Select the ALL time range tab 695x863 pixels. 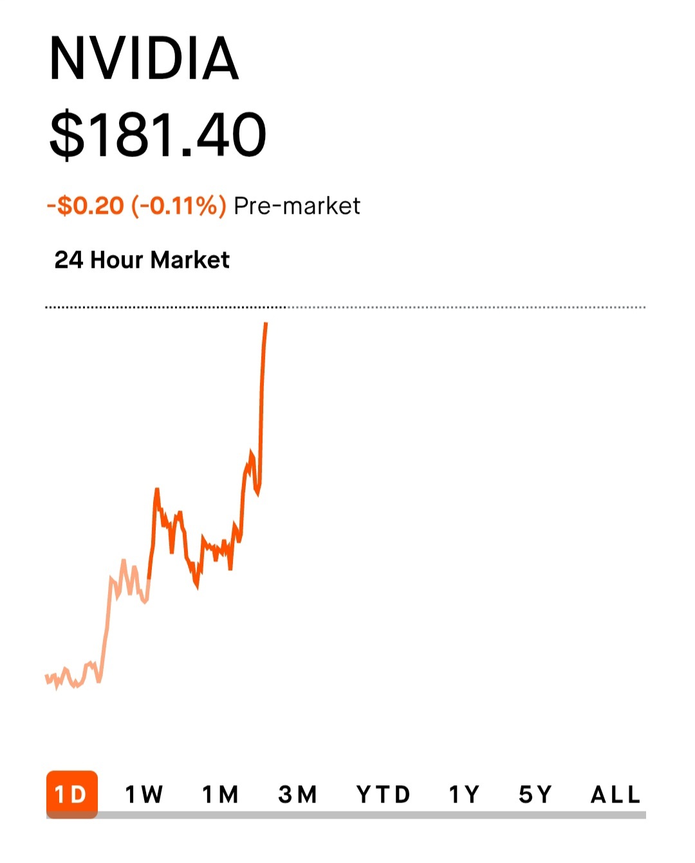(615, 795)
